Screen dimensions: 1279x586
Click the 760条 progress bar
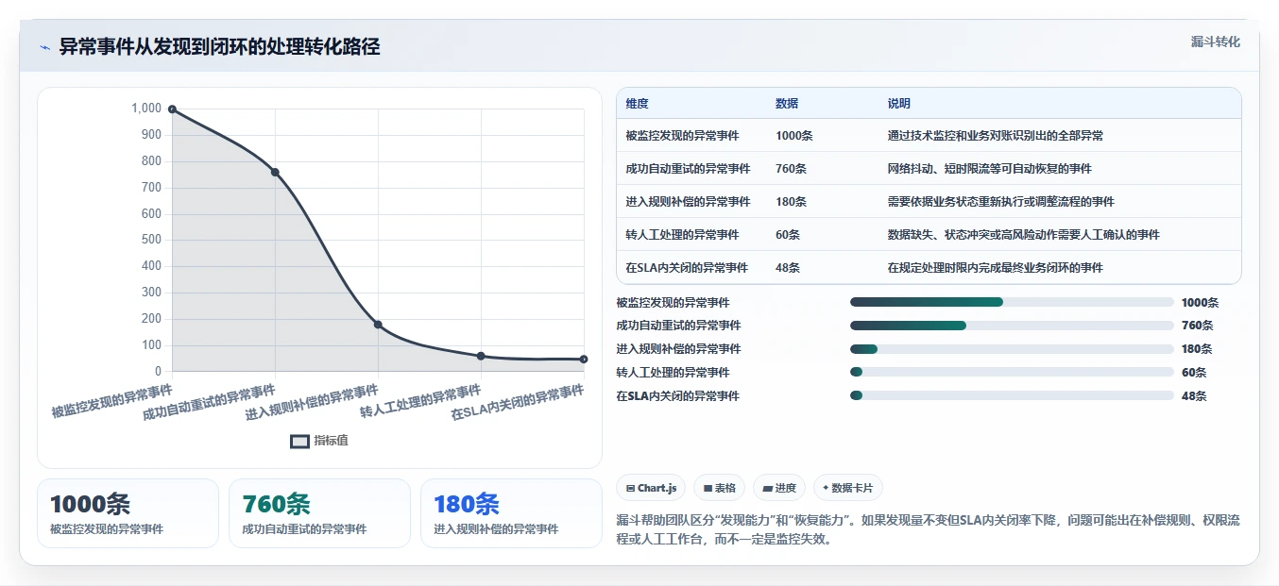pos(1012,326)
